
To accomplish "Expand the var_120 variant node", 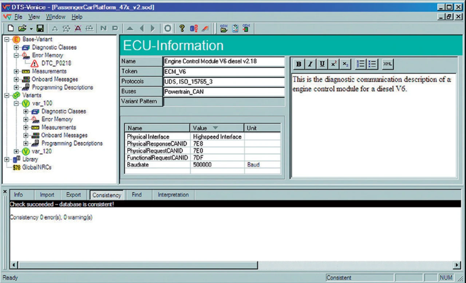I will tap(16, 151).
